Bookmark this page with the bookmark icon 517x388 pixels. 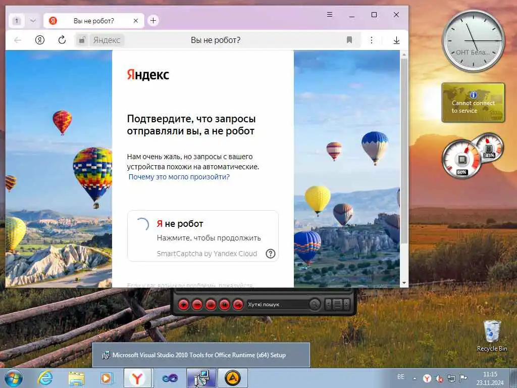[349, 40]
